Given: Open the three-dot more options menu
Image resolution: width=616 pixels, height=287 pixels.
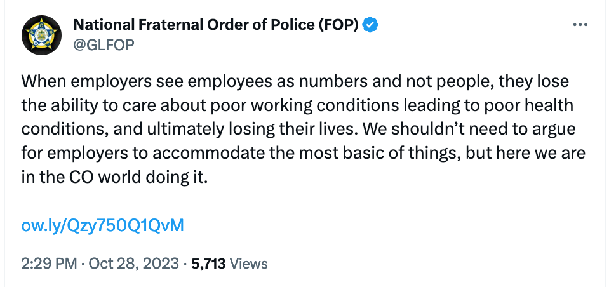Looking at the screenshot, I should (580, 24).
